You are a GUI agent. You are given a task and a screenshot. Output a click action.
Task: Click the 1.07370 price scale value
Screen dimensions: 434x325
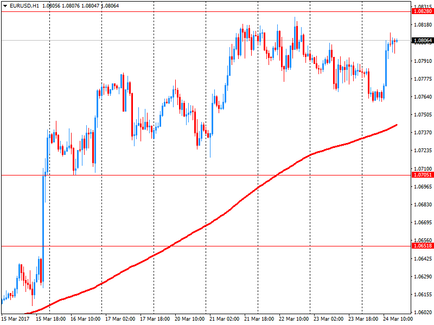(x=423, y=133)
